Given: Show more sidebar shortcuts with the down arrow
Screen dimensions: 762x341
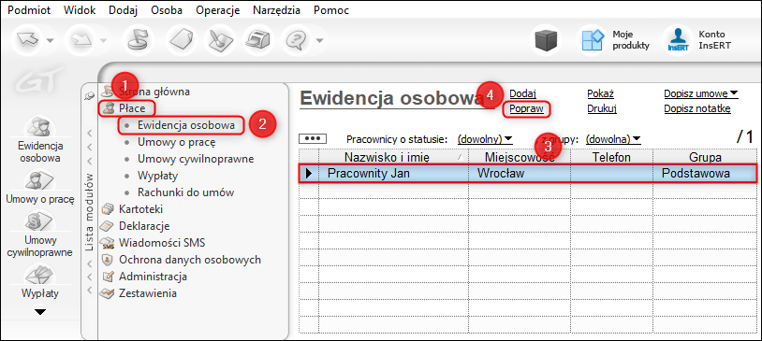Looking at the screenshot, I should click(x=40, y=311).
